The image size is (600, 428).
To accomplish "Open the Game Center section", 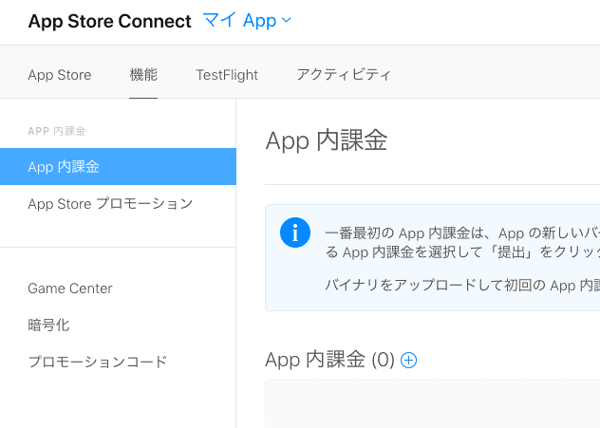I will 70,288.
